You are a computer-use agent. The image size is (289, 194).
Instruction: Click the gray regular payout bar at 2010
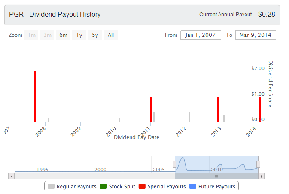coord(119,120)
